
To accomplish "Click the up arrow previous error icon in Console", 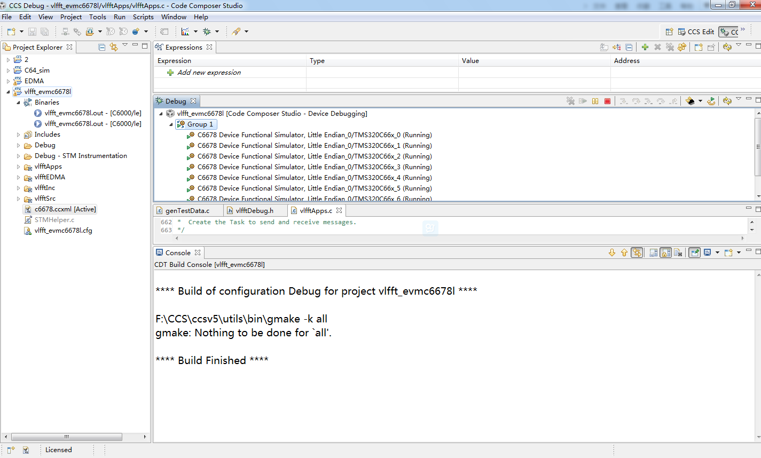I will 624,252.
